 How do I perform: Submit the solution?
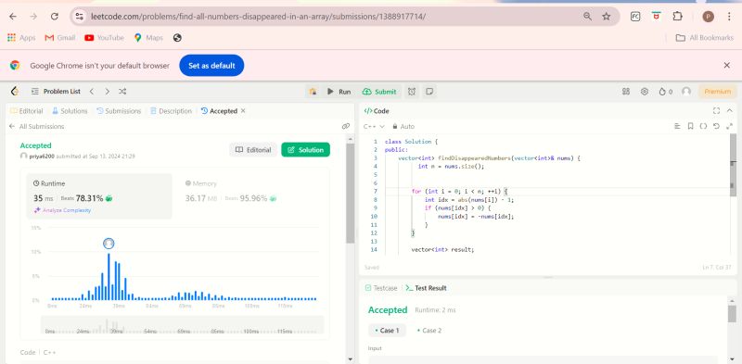tap(379, 92)
